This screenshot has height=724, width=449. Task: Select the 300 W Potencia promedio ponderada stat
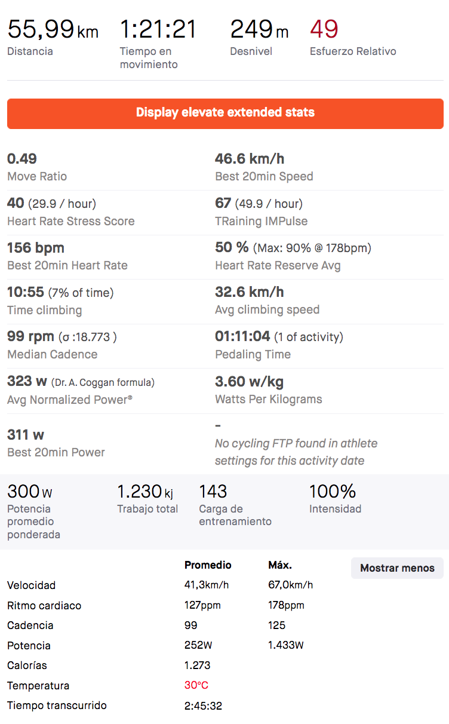pyautogui.click(x=30, y=492)
